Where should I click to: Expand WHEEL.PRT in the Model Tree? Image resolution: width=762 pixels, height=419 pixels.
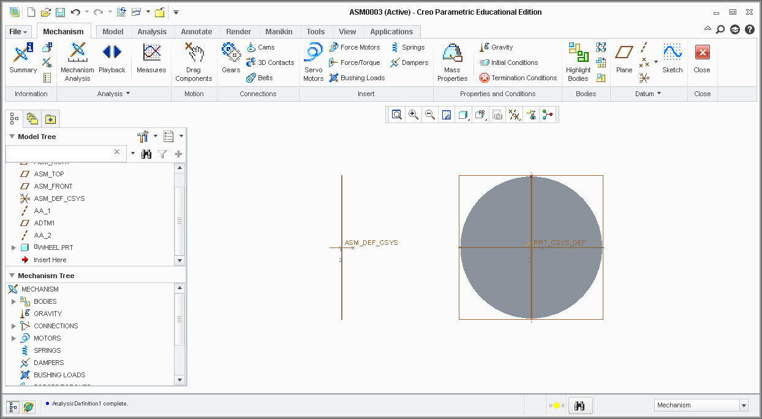[x=13, y=247]
